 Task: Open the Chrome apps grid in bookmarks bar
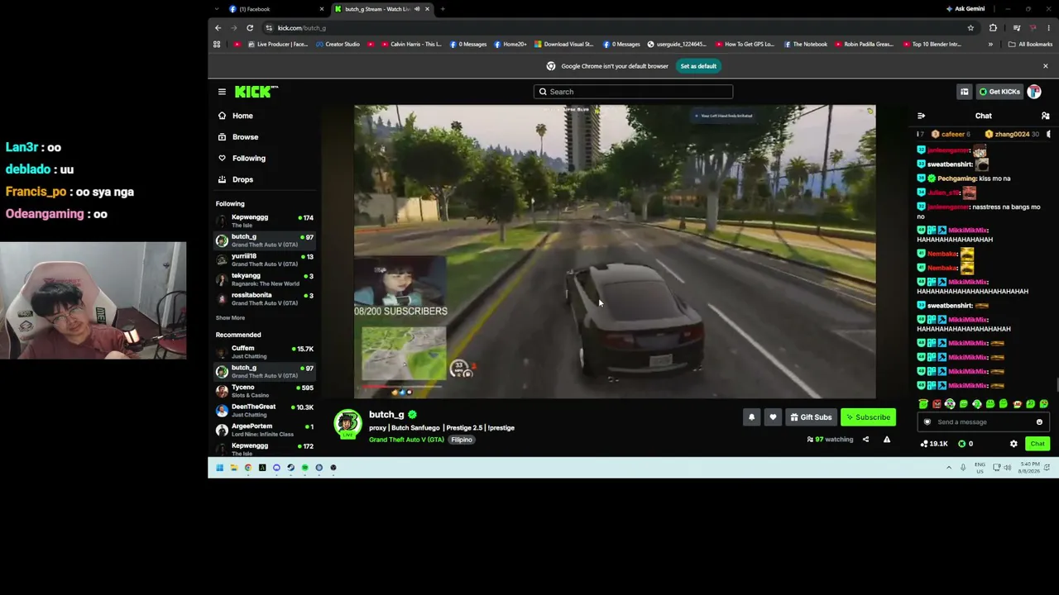click(217, 45)
